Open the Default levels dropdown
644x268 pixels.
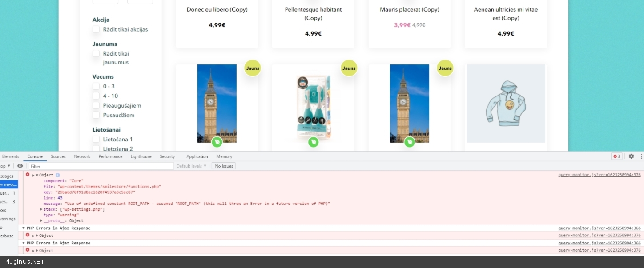[x=192, y=166]
